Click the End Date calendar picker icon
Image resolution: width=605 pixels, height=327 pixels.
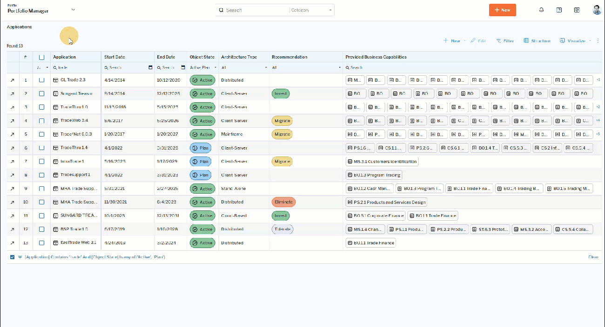(183, 67)
